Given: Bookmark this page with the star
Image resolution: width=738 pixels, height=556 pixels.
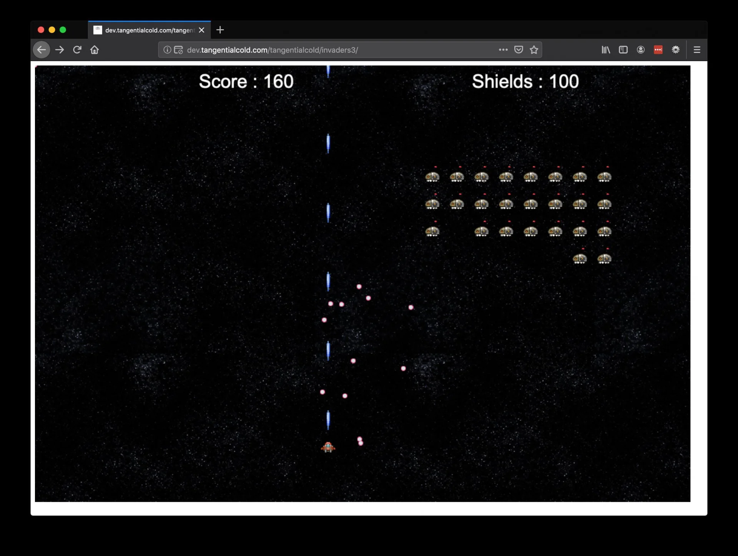Looking at the screenshot, I should pos(534,50).
